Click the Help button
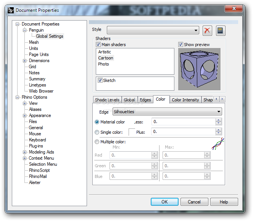 pos(224,202)
